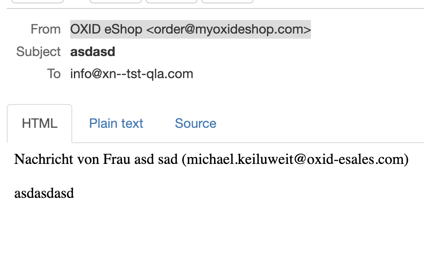
Task: View the Source tab
Action: coord(195,124)
